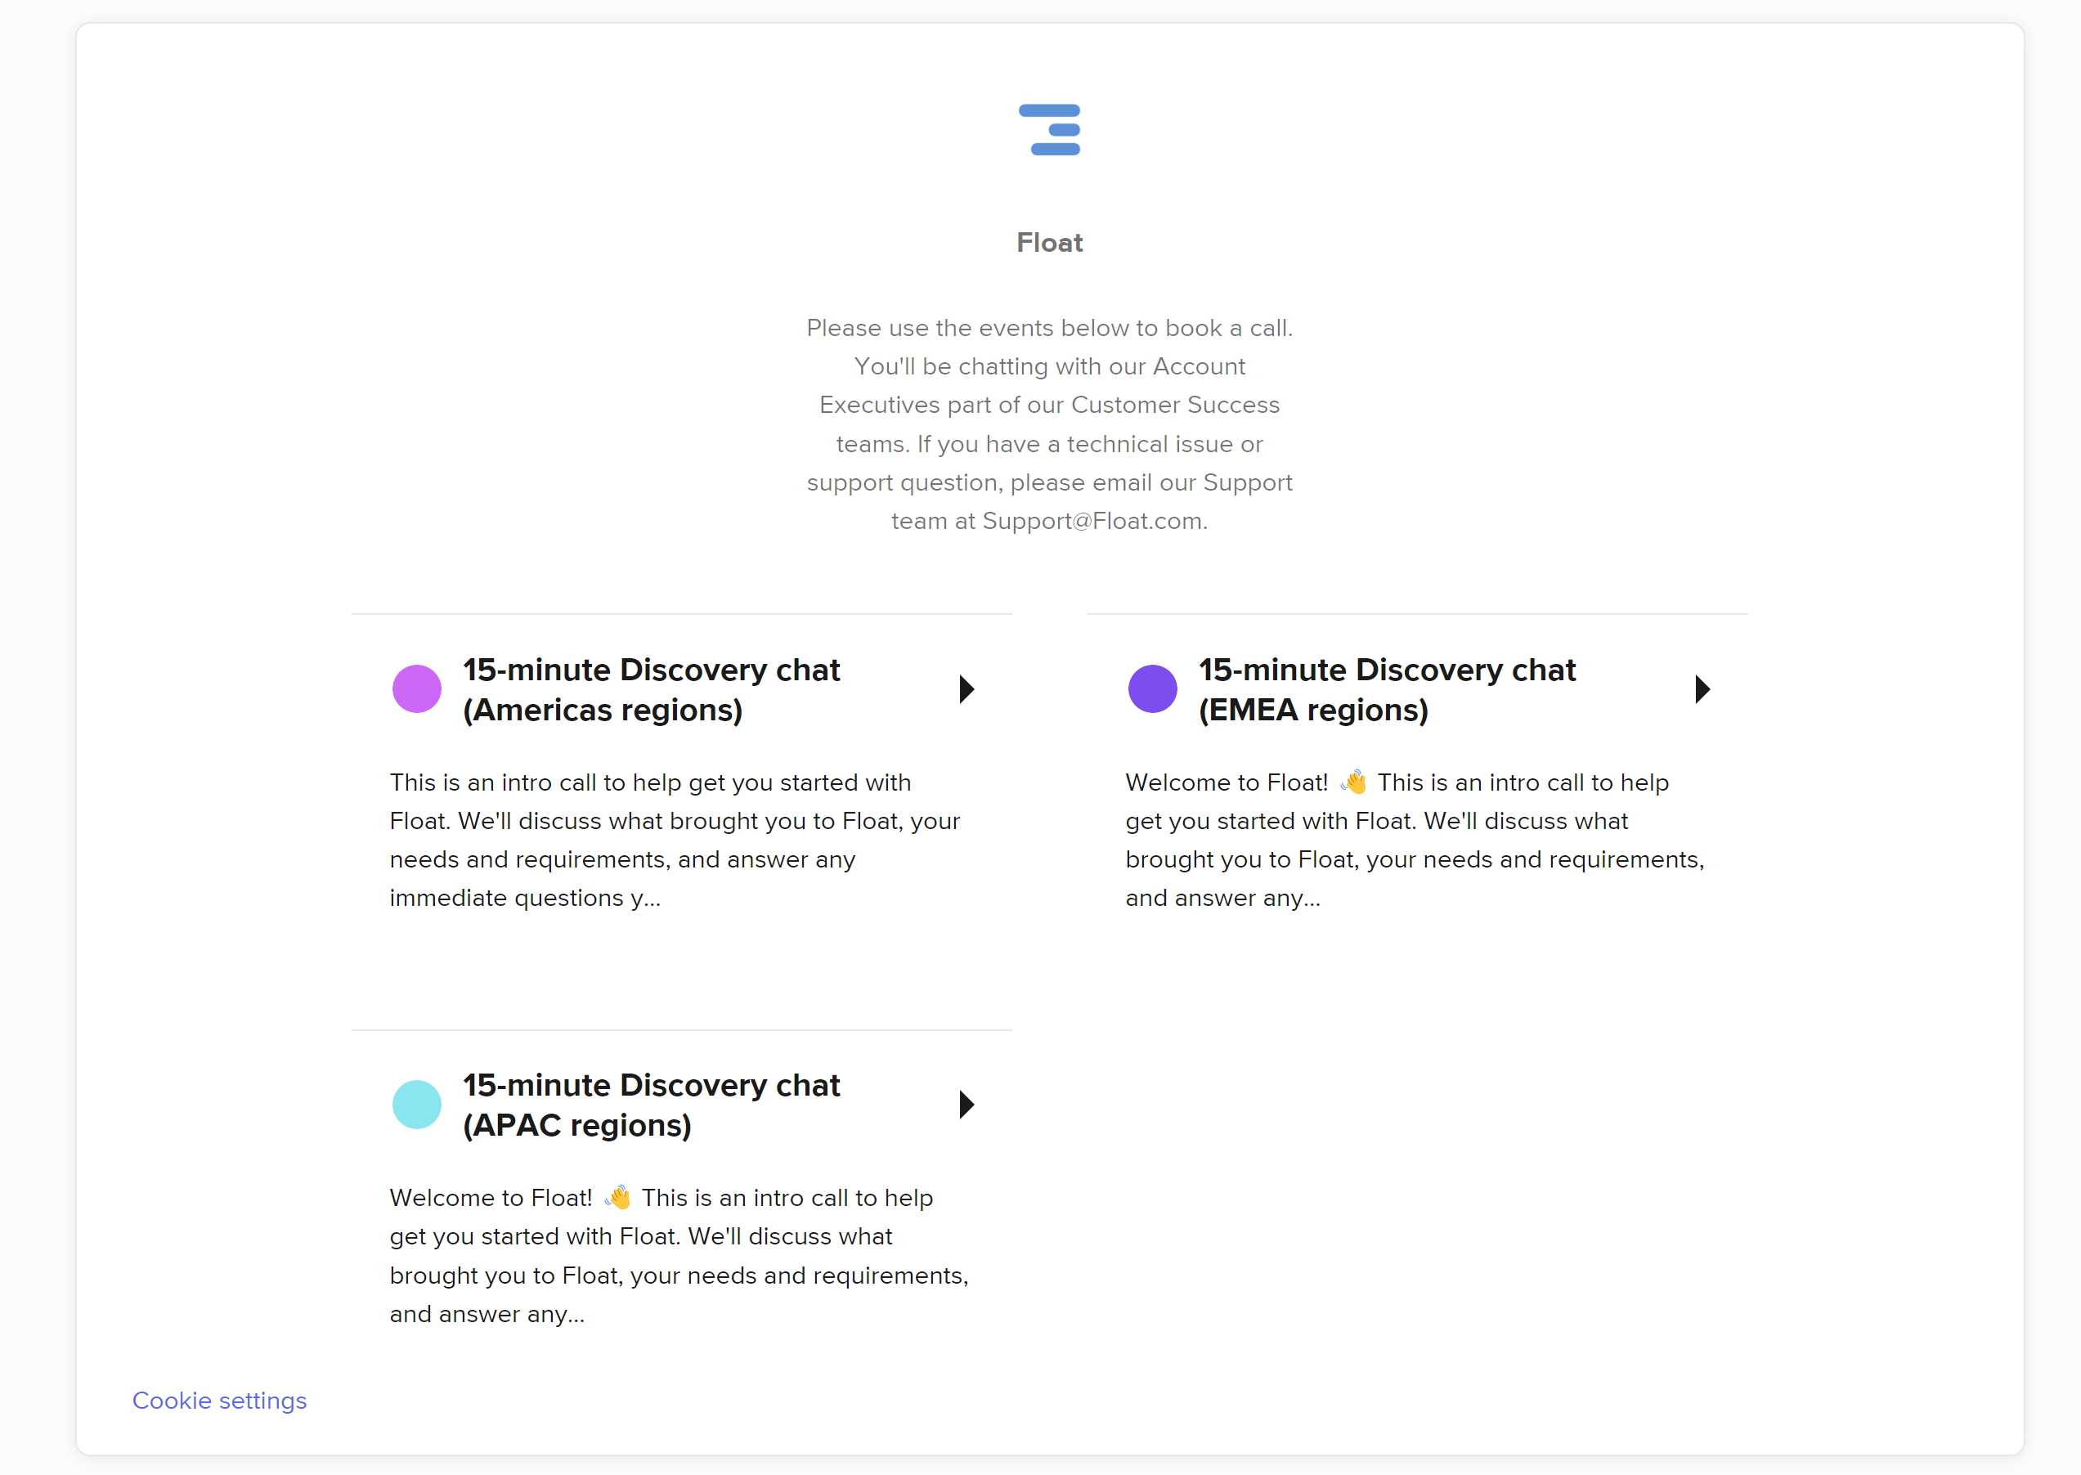Click the "Please use the events below" line

tap(1049, 328)
